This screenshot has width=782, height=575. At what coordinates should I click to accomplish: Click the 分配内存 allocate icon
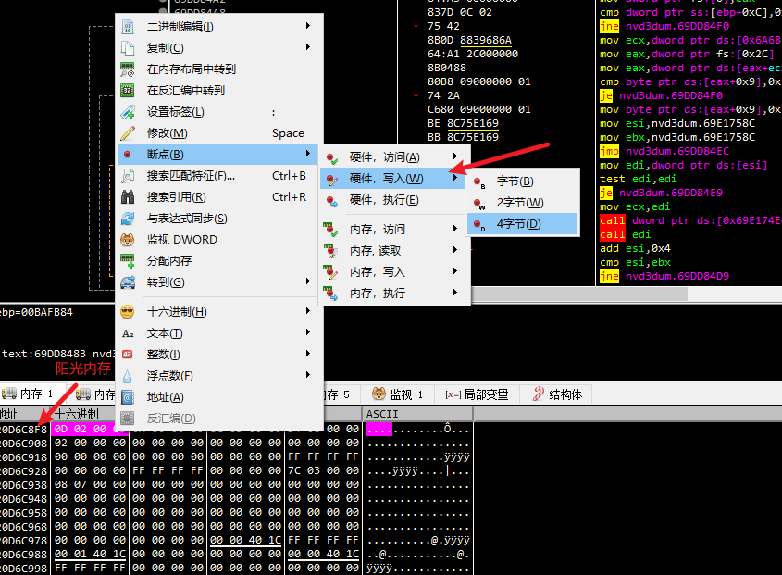tap(128, 261)
